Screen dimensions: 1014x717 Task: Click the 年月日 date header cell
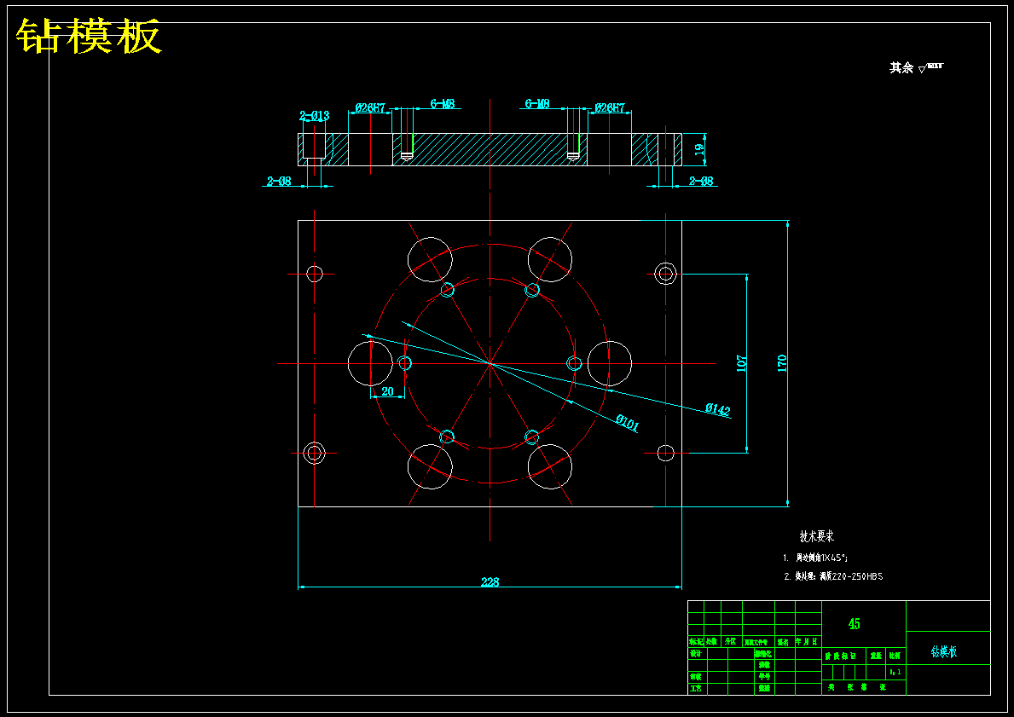(x=807, y=642)
